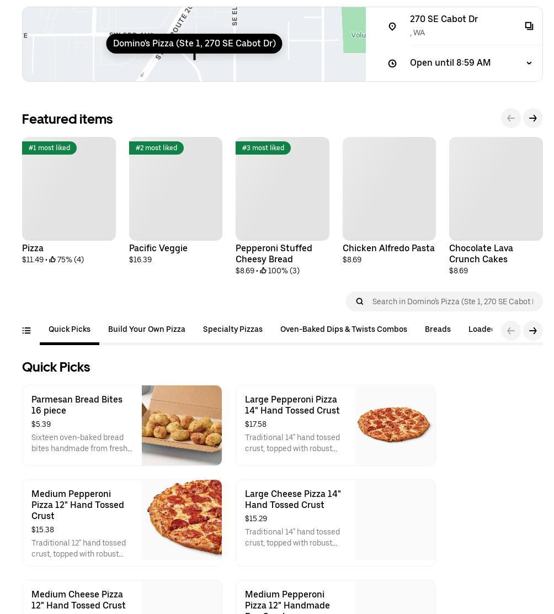Click the next arrow on category tabs
554x614 pixels.
point(532,331)
